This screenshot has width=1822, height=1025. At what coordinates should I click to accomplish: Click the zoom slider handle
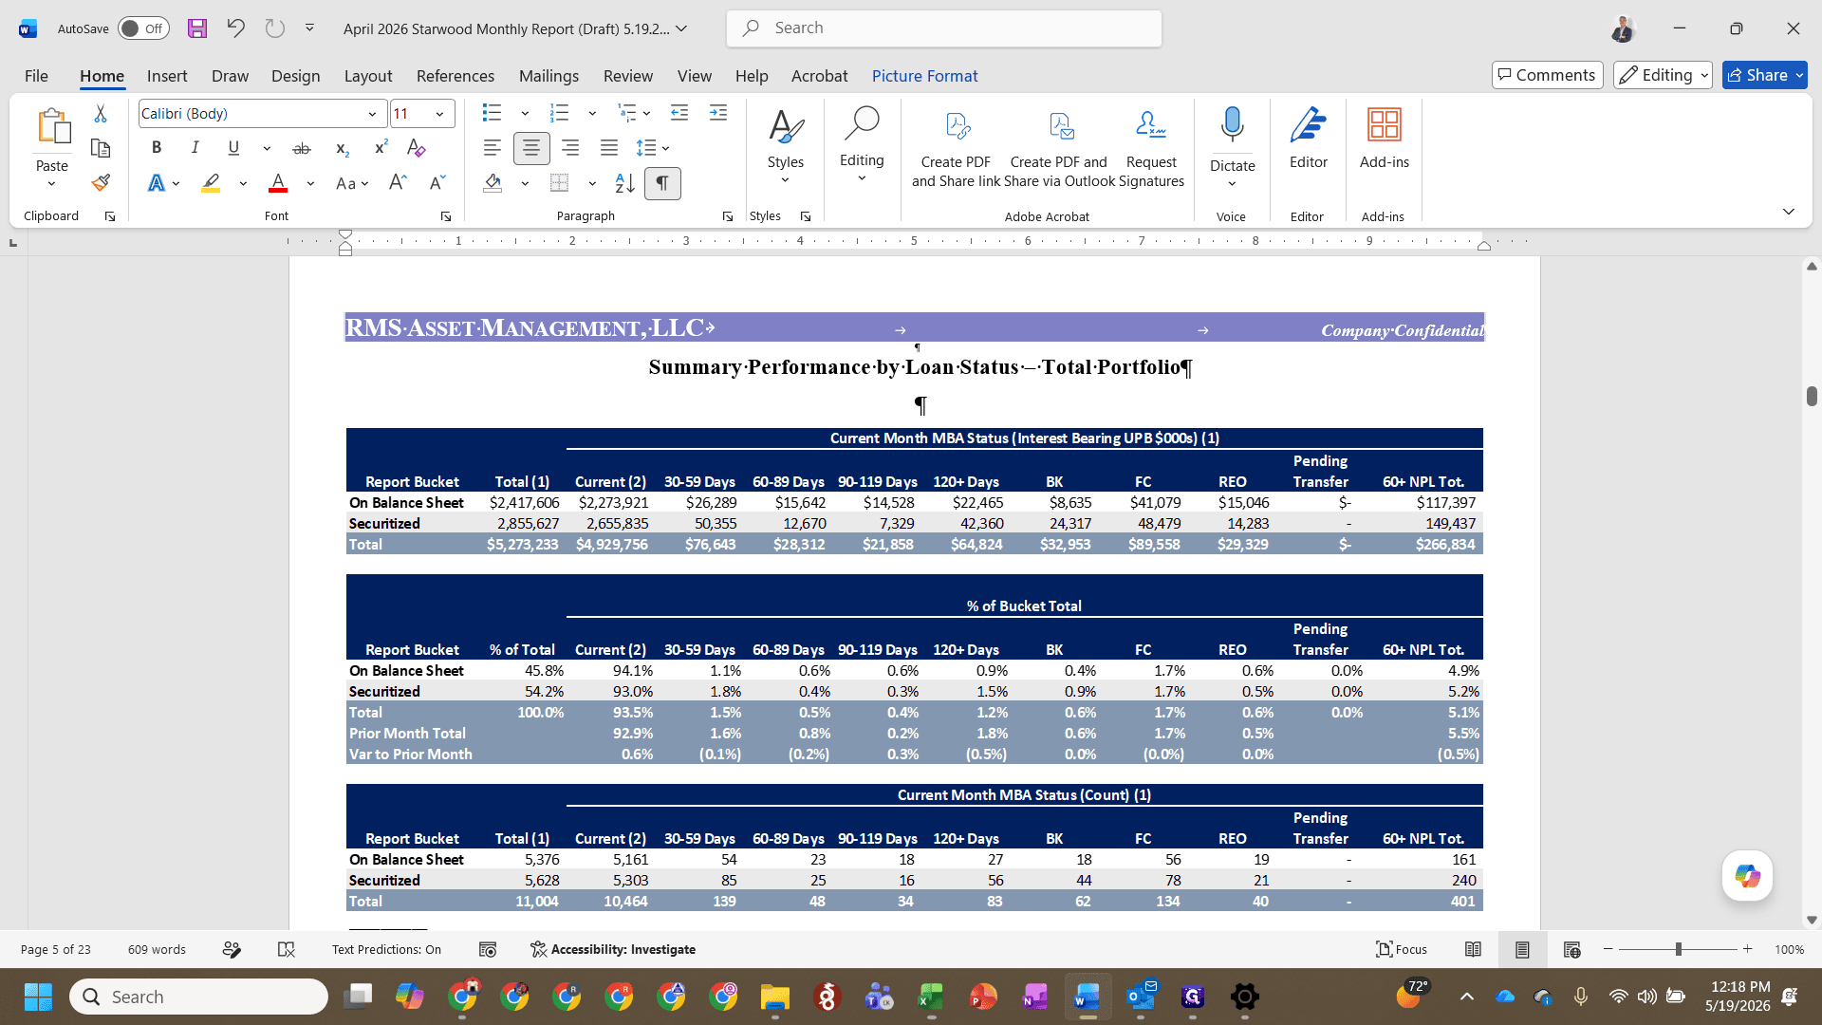(x=1678, y=949)
